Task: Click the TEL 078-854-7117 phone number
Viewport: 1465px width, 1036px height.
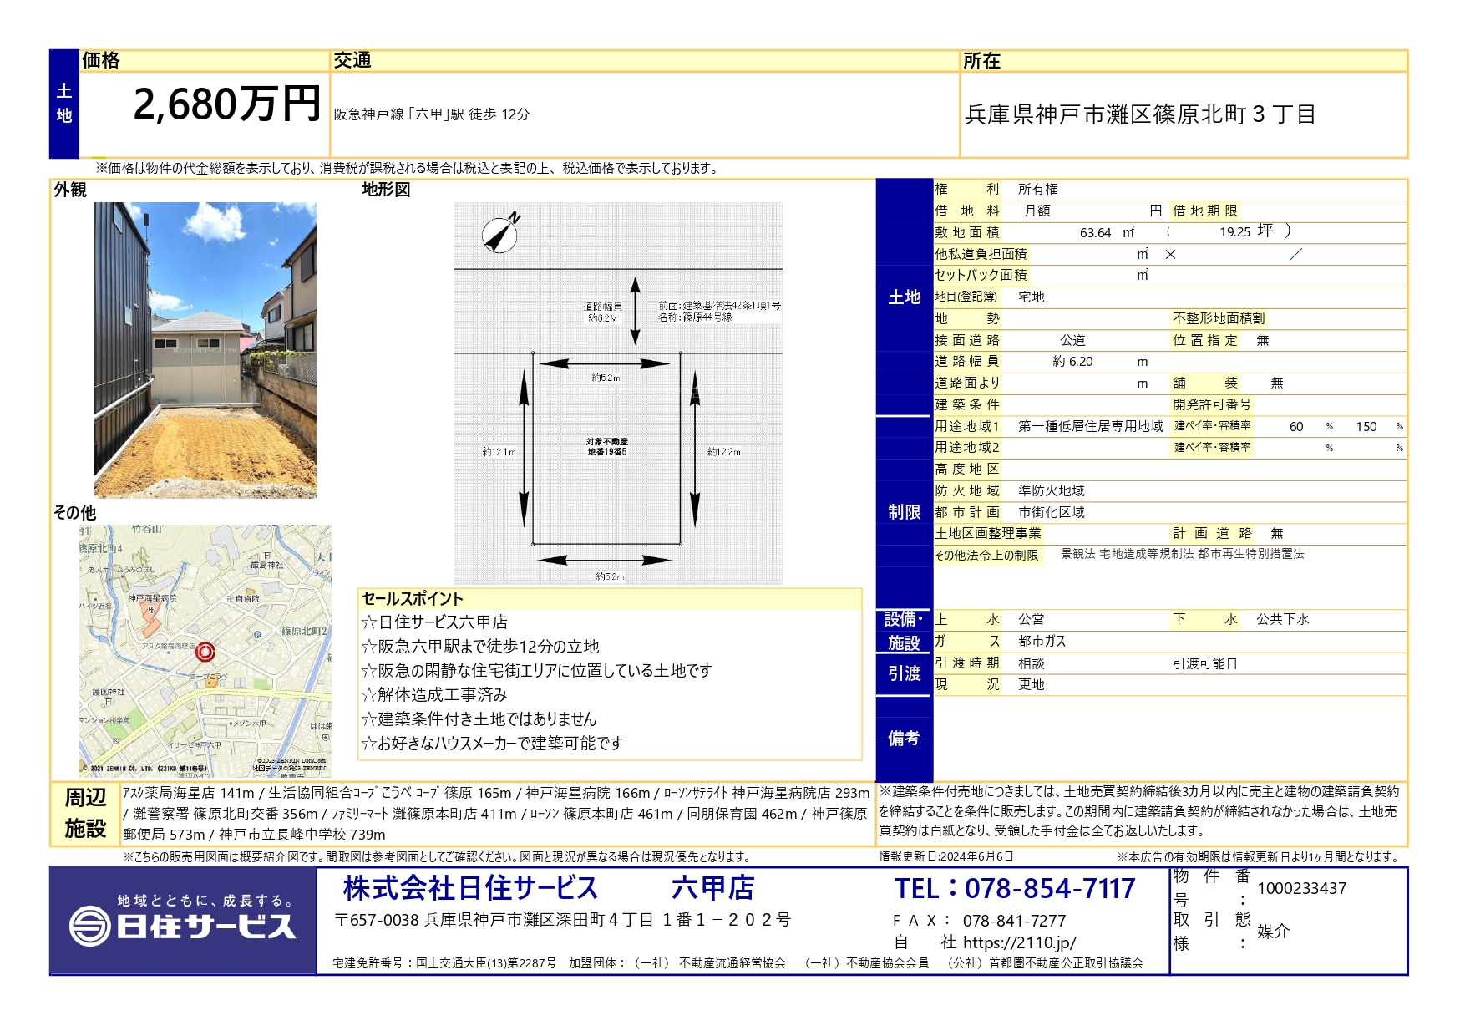Action: 1015,888
